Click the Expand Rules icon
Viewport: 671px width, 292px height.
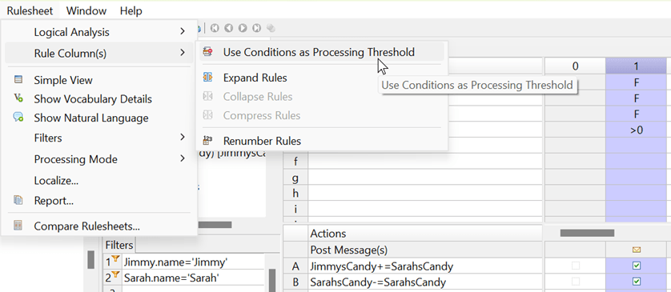coord(208,78)
